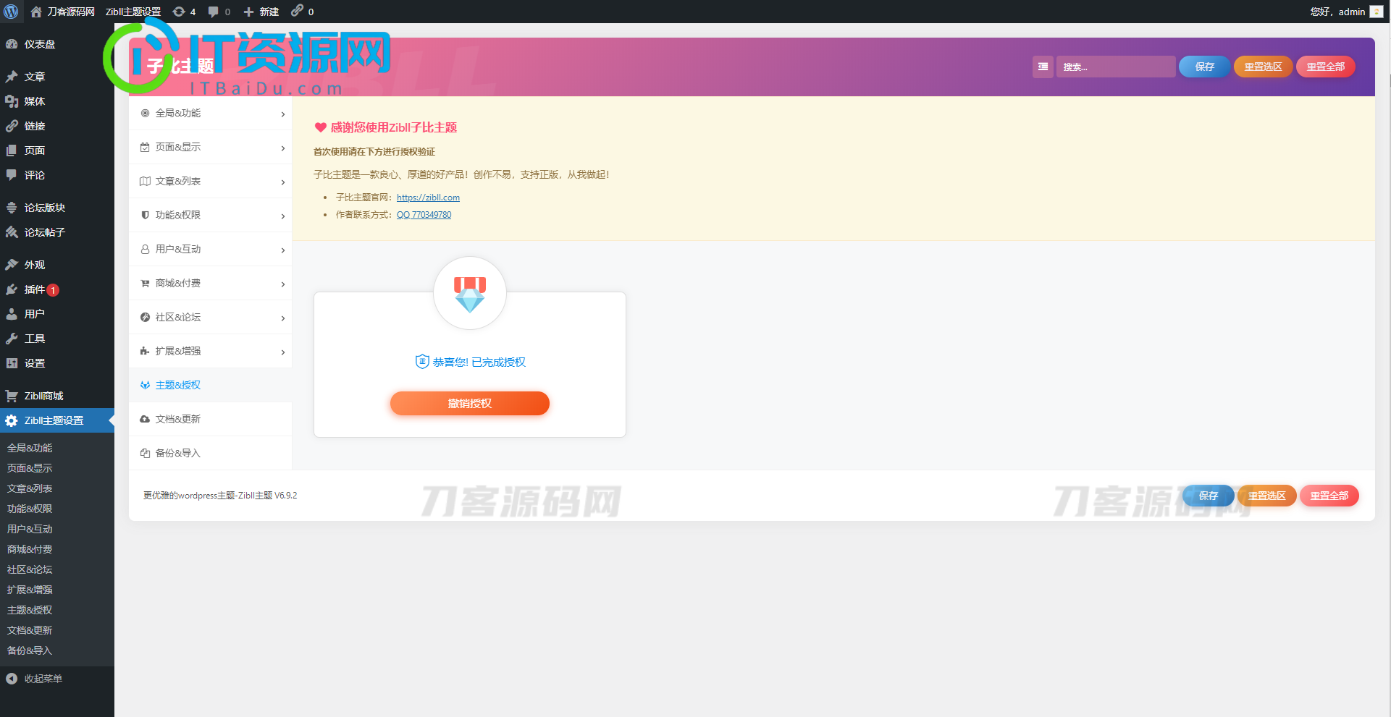Click the pin icon next to 文章
This screenshot has width=1391, height=717.
click(x=12, y=77)
